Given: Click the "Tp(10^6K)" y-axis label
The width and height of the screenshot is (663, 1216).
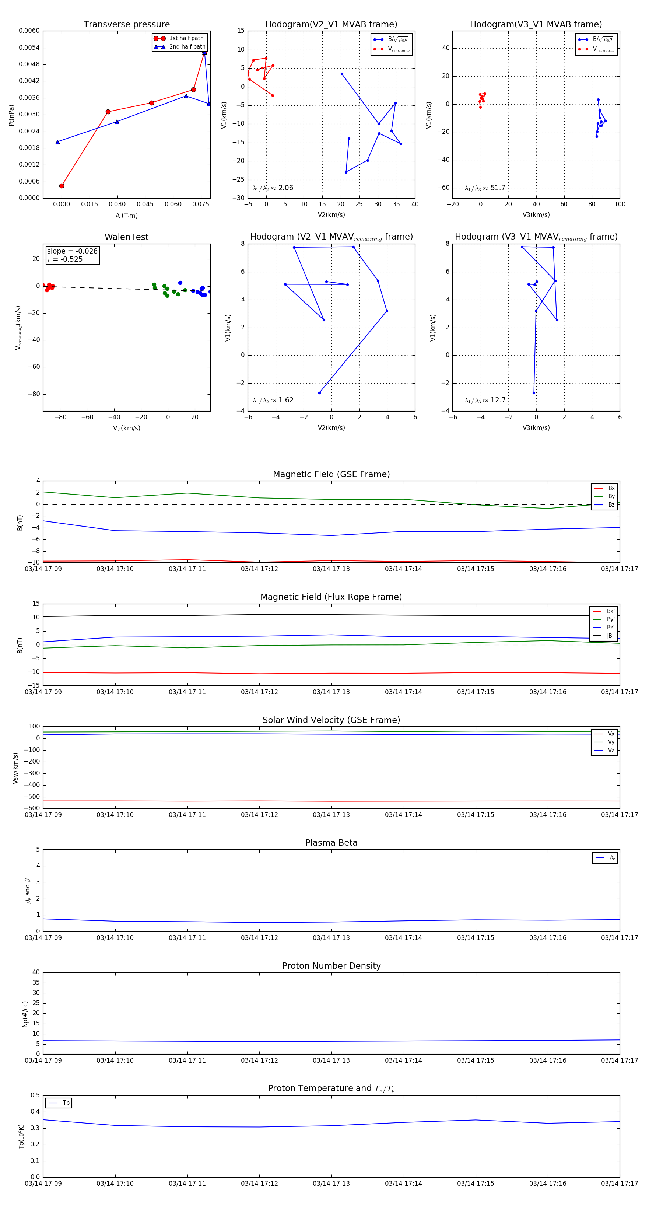Looking at the screenshot, I should tap(21, 1136).
